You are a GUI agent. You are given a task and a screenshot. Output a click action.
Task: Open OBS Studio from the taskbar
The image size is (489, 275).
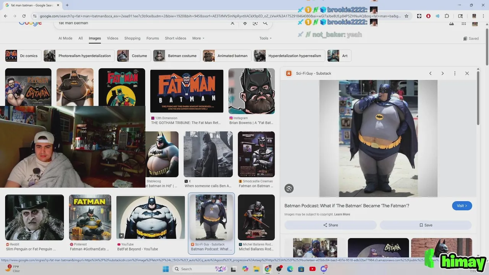click(x=279, y=269)
